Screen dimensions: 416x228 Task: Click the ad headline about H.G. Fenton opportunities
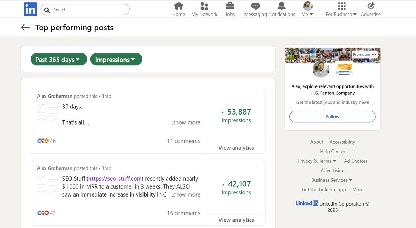tap(332, 90)
